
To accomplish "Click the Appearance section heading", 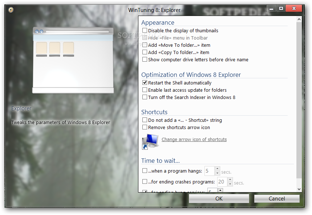I will 158,22.
